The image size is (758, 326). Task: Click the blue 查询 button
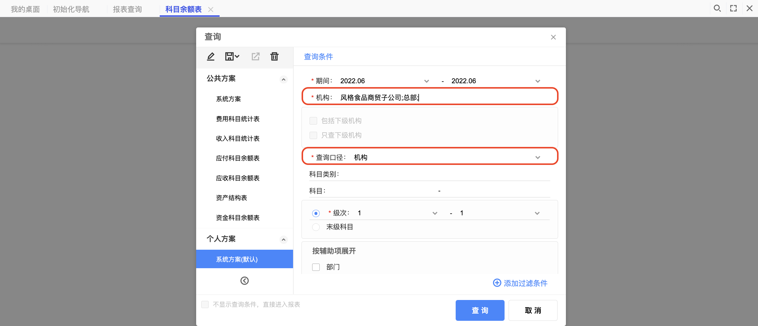click(x=480, y=310)
